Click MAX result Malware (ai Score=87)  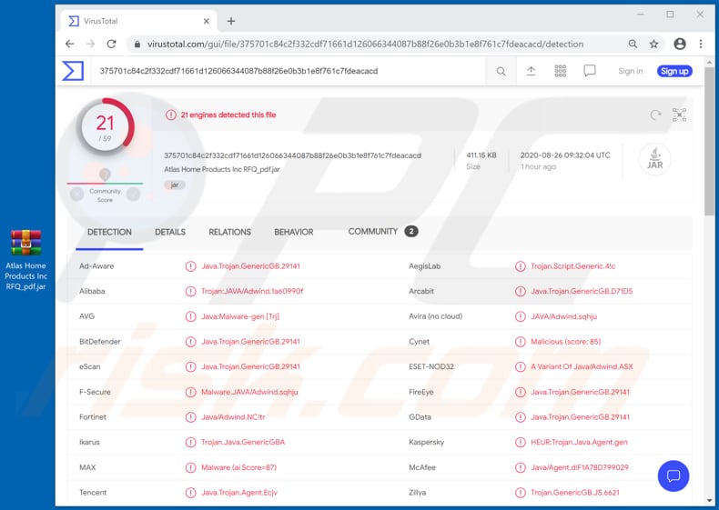click(x=238, y=467)
